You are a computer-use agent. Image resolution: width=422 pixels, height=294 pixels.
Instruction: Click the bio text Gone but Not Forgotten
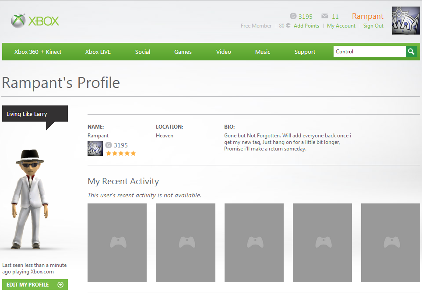[x=288, y=142]
